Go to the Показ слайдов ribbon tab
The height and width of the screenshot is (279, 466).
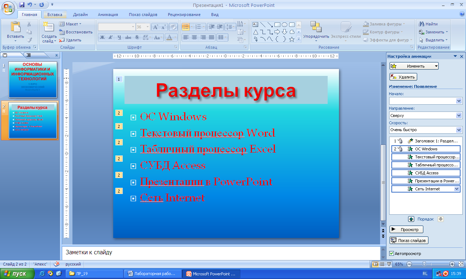pyautogui.click(x=143, y=15)
